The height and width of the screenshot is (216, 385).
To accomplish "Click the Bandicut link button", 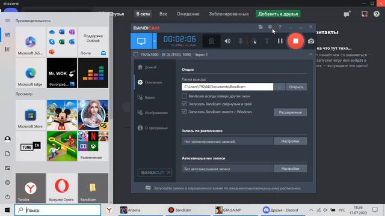I will coord(155,173).
